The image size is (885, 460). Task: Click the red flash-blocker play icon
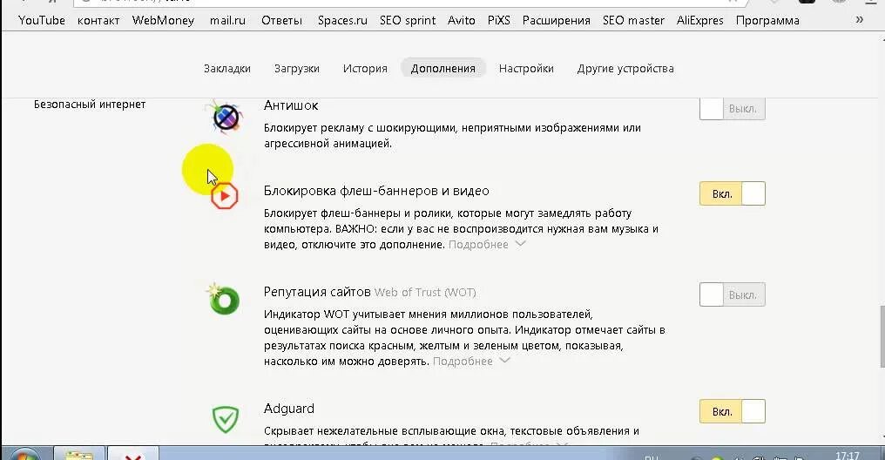pyautogui.click(x=225, y=196)
